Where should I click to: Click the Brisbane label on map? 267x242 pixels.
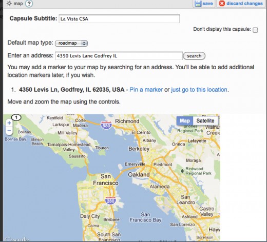tap(111, 219)
